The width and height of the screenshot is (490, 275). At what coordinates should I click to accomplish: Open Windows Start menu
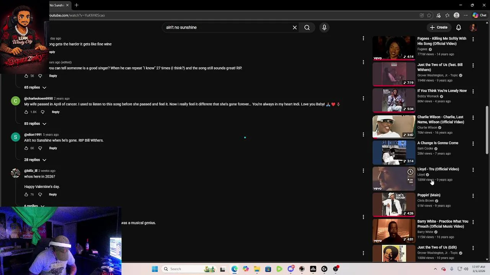pyautogui.click(x=155, y=269)
